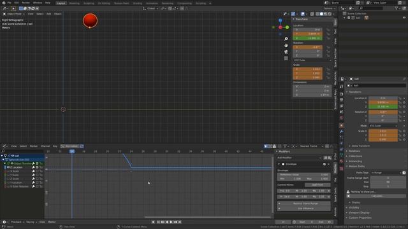
Task: Expand the Visibility panel
Action: [353, 207]
